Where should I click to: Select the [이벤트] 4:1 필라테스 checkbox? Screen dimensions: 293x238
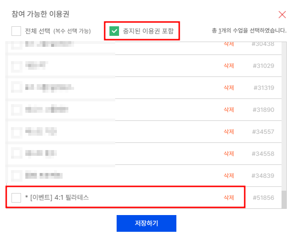[x=16, y=197]
